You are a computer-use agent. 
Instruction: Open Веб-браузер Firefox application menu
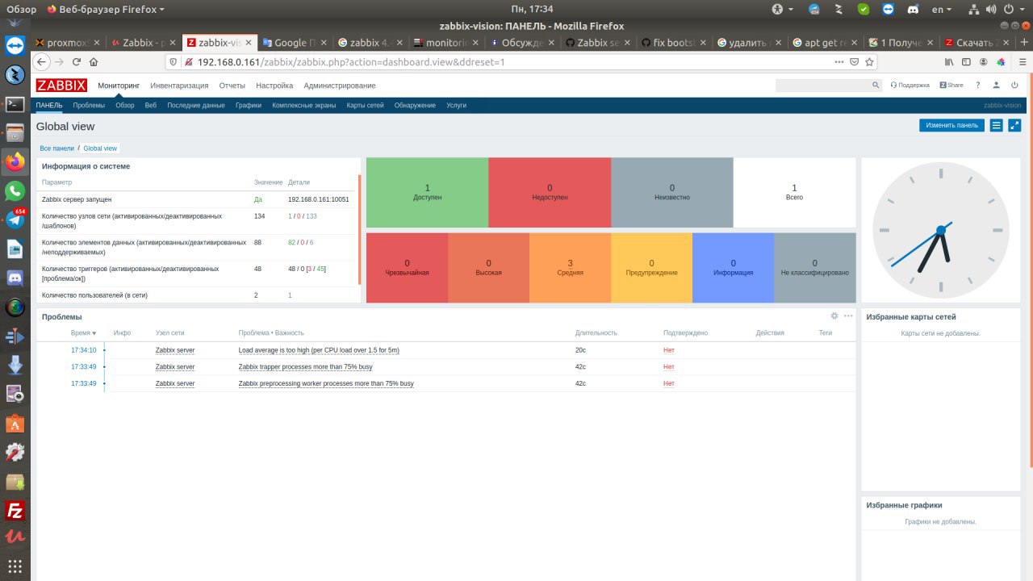(x=106, y=10)
